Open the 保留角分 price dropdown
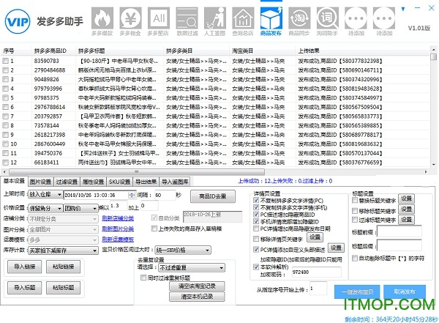 [45, 208]
